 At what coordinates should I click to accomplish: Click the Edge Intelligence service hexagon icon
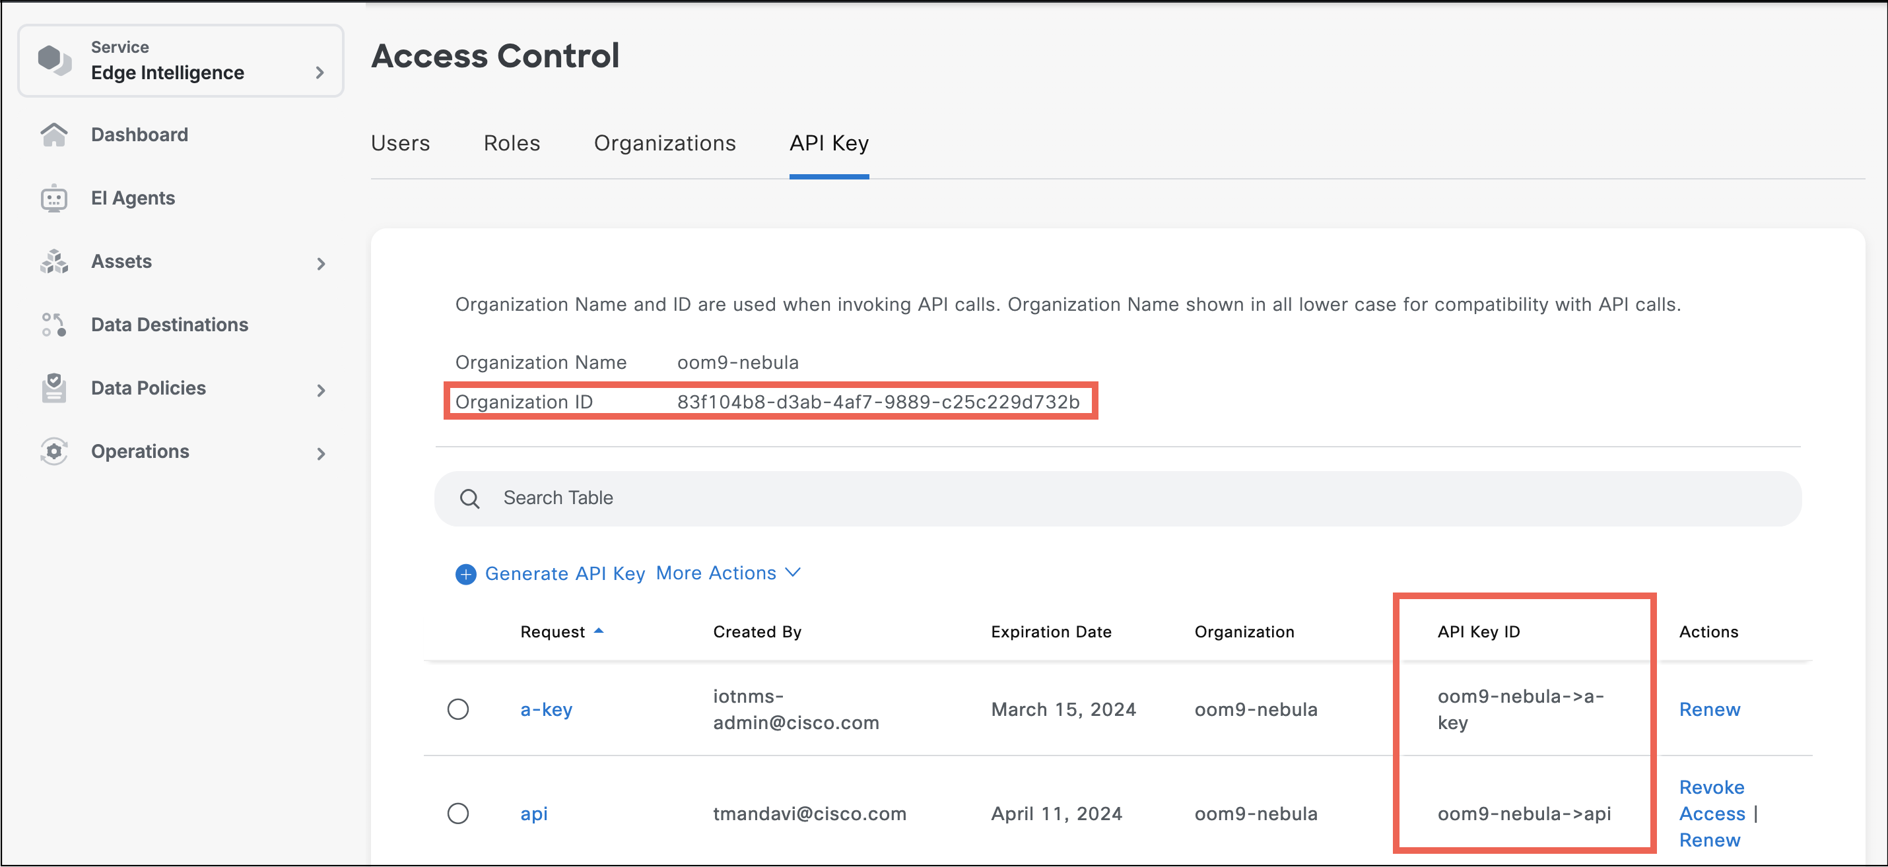tap(54, 60)
